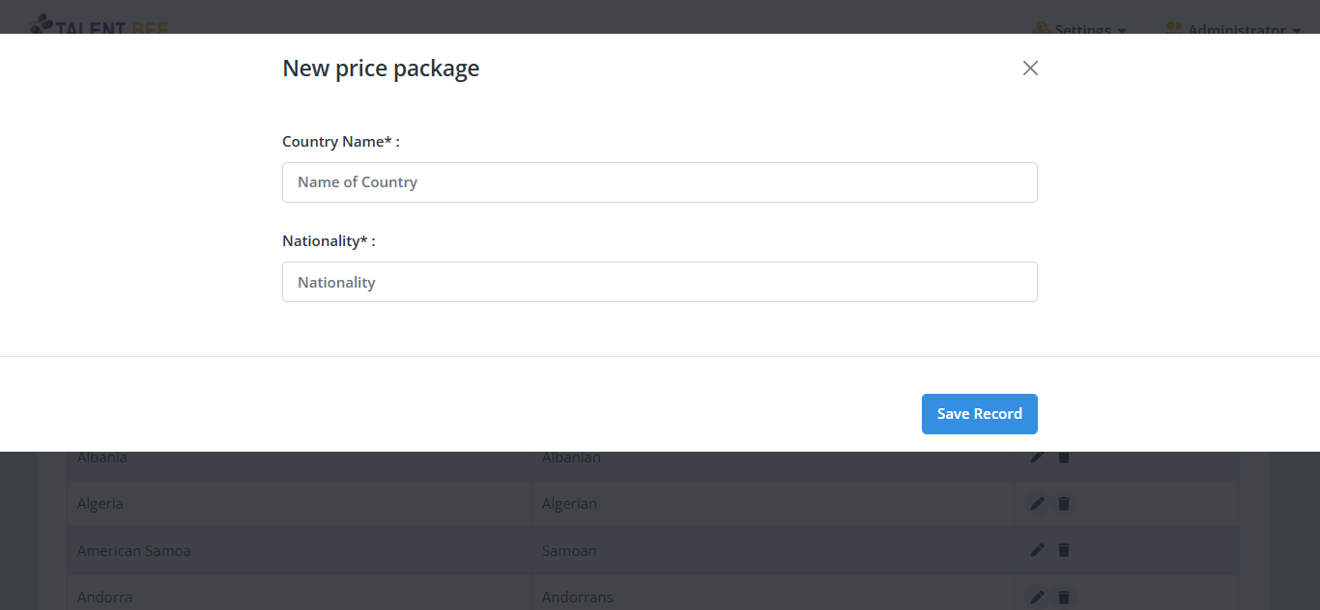This screenshot has width=1320, height=610.
Task: Delete Albania using the trash icon
Action: 1063,457
